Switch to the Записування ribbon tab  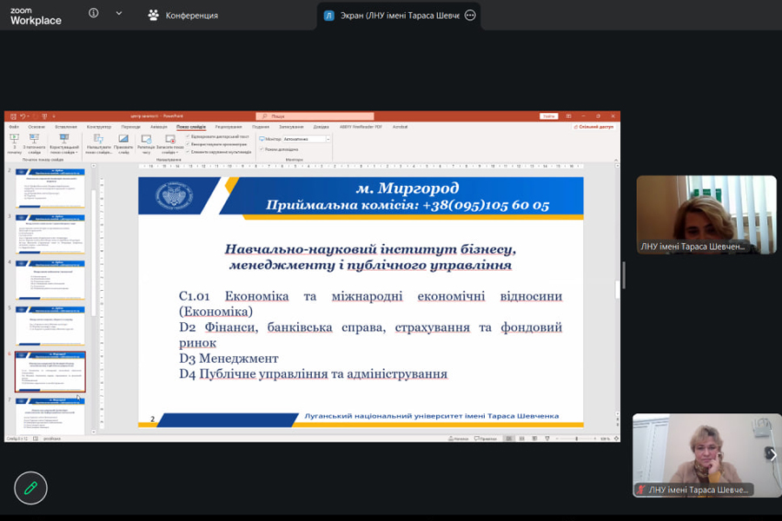(x=291, y=127)
